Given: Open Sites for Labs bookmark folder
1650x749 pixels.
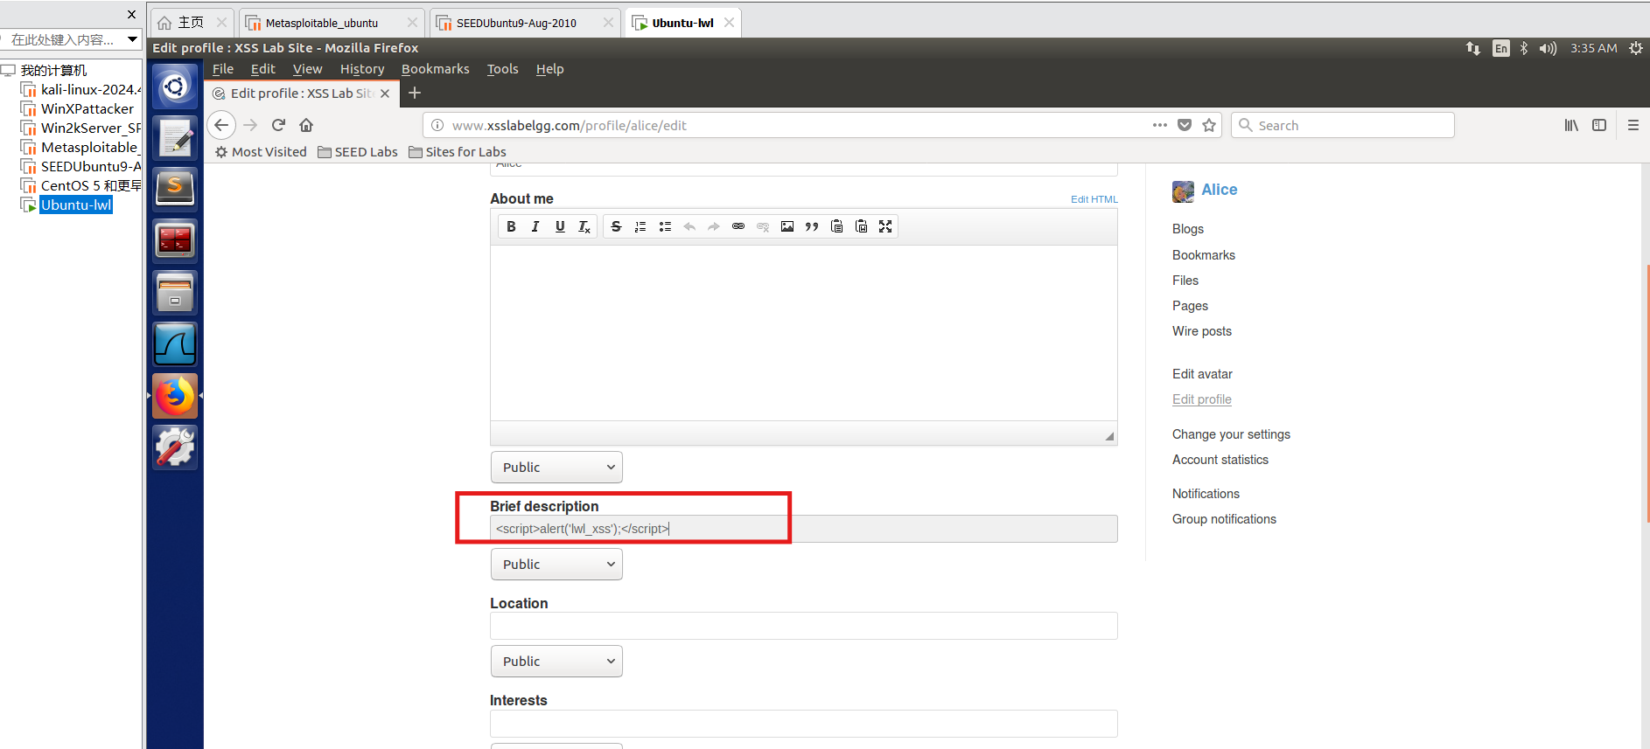Looking at the screenshot, I should click(458, 152).
